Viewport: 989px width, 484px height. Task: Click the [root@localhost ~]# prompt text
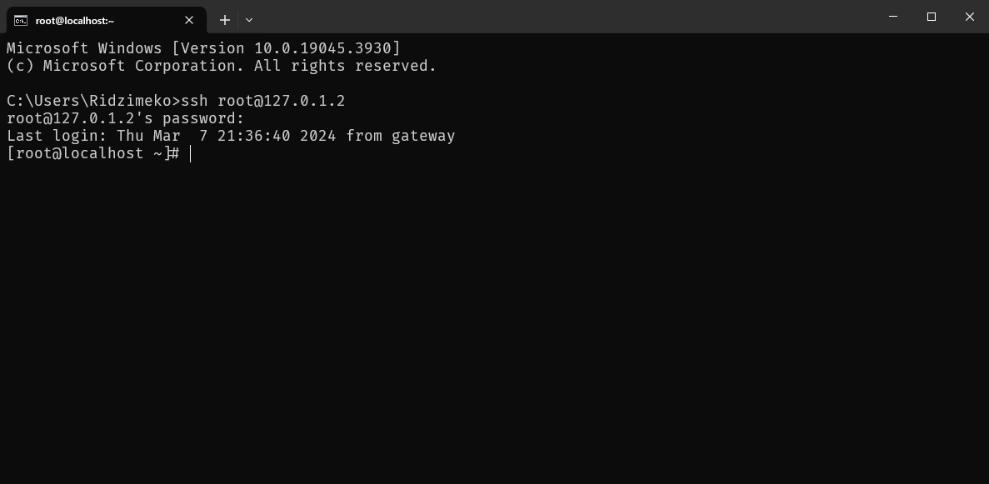coord(92,153)
